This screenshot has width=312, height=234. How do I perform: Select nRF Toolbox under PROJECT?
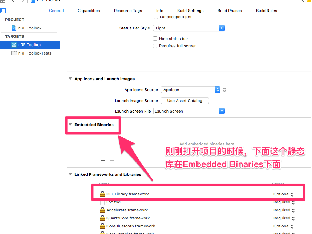coord(30,28)
